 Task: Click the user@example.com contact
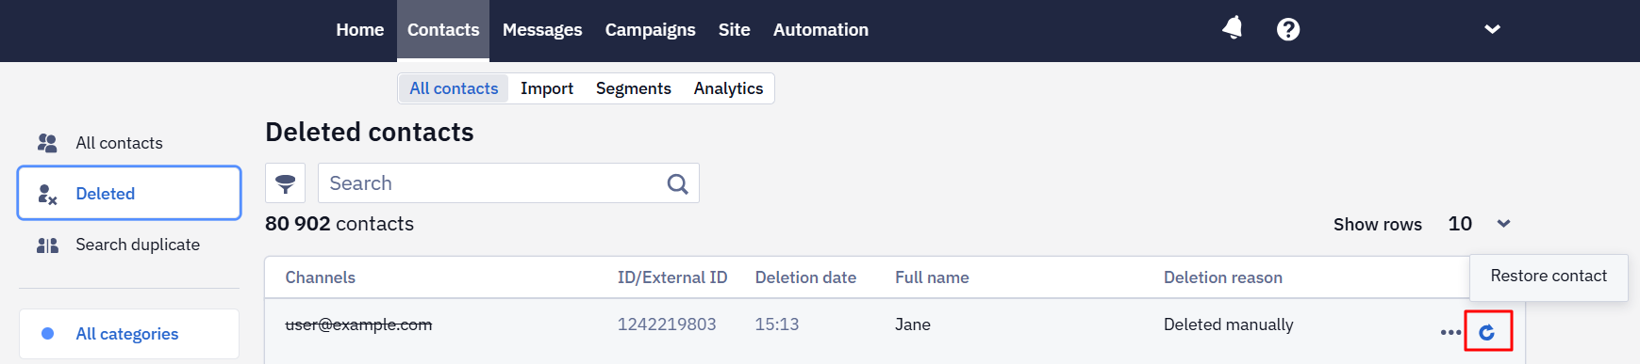(358, 324)
